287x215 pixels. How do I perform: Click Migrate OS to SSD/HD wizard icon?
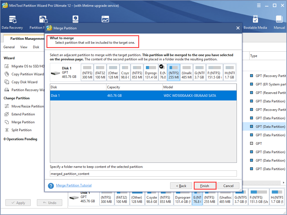(x=6, y=66)
